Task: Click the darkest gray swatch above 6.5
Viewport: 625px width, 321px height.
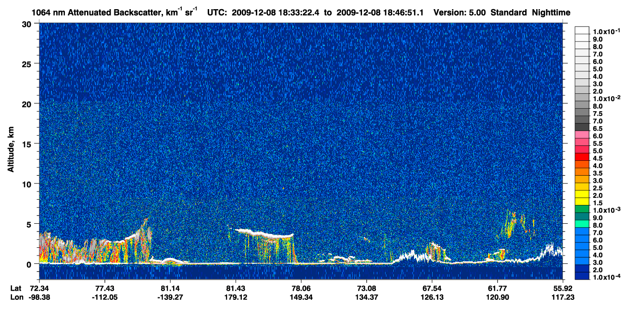Action: (x=582, y=126)
